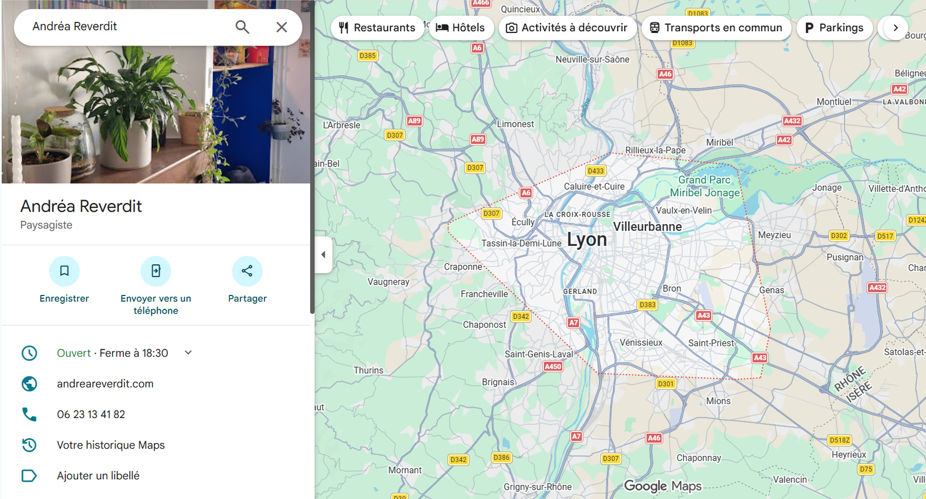The image size is (926, 499).
Task: Collapse the side panel with the arrow
Action: click(x=324, y=254)
